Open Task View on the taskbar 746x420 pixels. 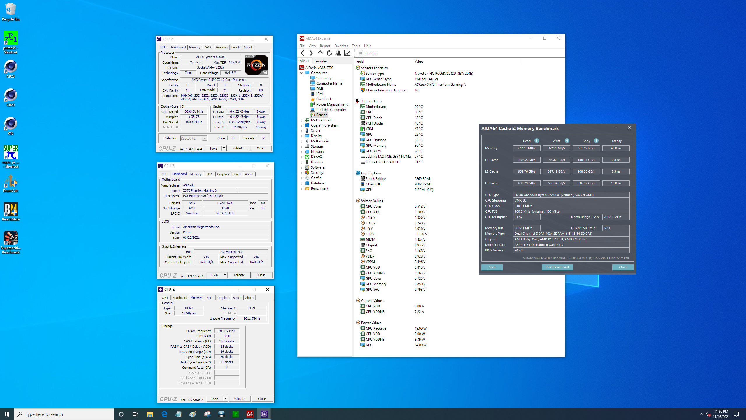[135, 414]
